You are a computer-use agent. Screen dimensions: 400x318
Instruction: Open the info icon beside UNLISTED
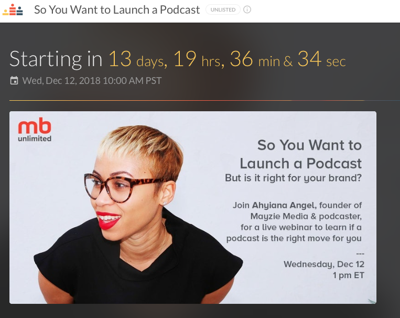(x=247, y=9)
